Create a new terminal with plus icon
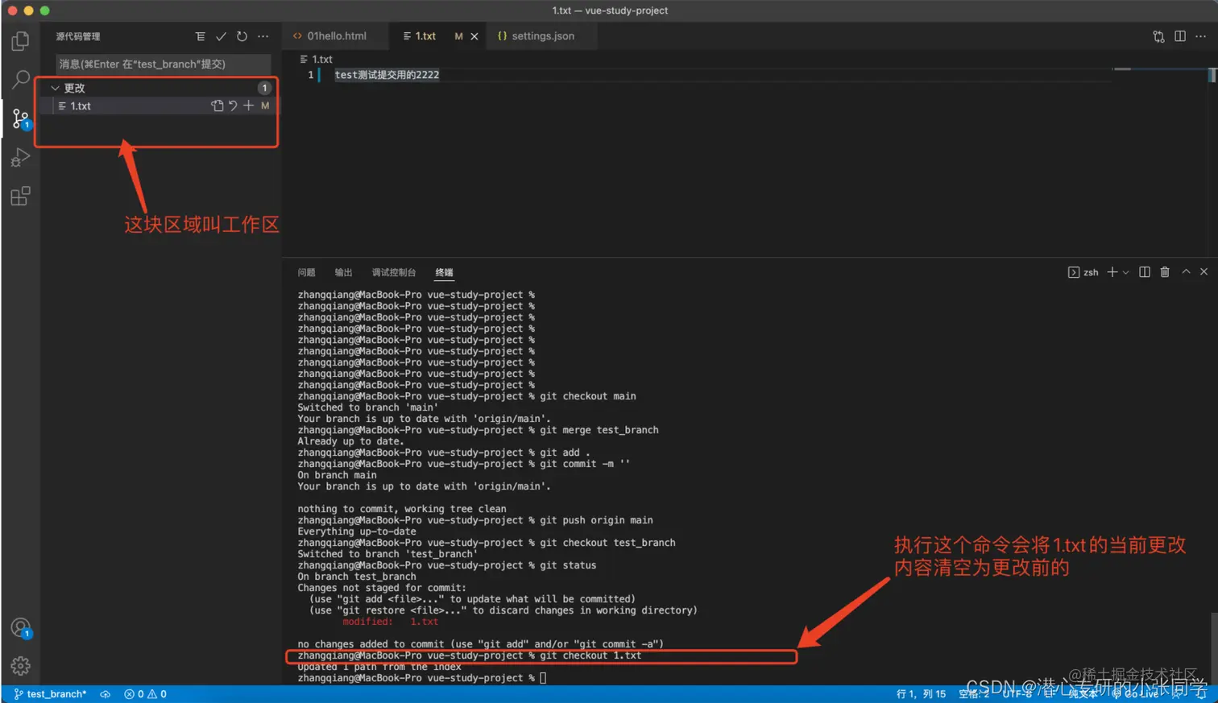 point(1112,272)
